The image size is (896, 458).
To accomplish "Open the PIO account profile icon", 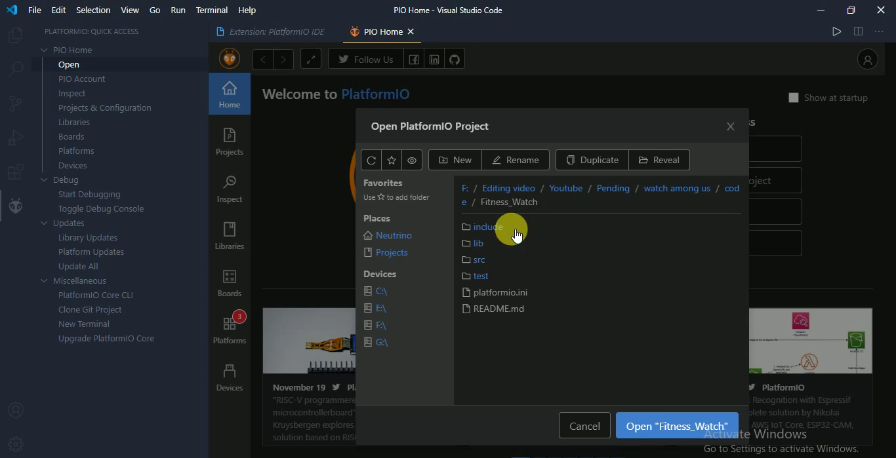I will (x=868, y=60).
